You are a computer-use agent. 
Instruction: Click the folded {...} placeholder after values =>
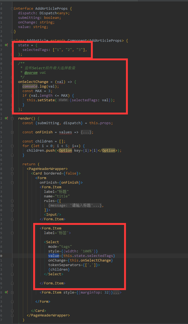(x=86, y=132)
